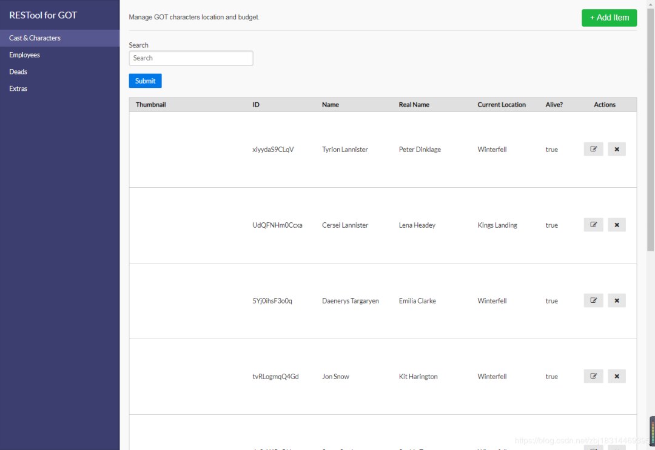Go to the Extras page
655x450 pixels.
pyautogui.click(x=59, y=88)
